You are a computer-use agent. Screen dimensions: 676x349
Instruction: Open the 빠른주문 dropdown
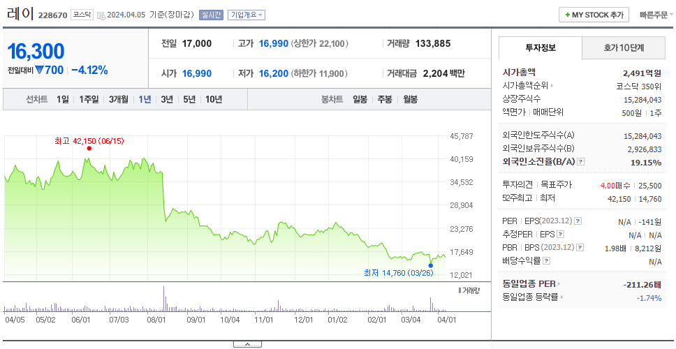coord(656,15)
